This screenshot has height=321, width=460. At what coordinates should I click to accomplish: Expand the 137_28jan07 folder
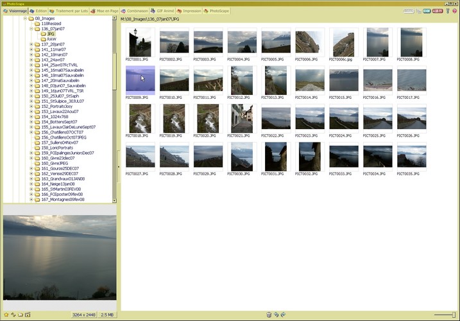(x=31, y=45)
